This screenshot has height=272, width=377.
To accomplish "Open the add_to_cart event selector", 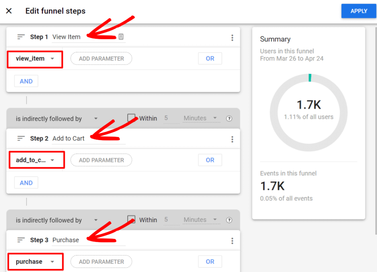I will click(x=36, y=160).
